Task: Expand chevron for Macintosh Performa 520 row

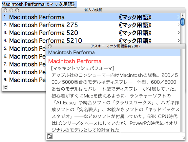Action: pyautogui.click(x=178, y=33)
